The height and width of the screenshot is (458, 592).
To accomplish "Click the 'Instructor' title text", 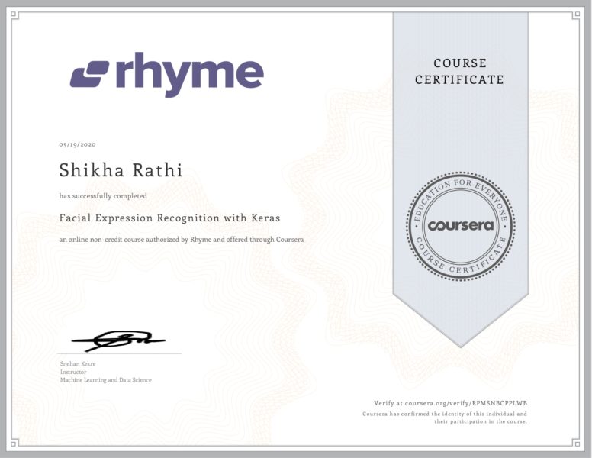I will point(73,372).
